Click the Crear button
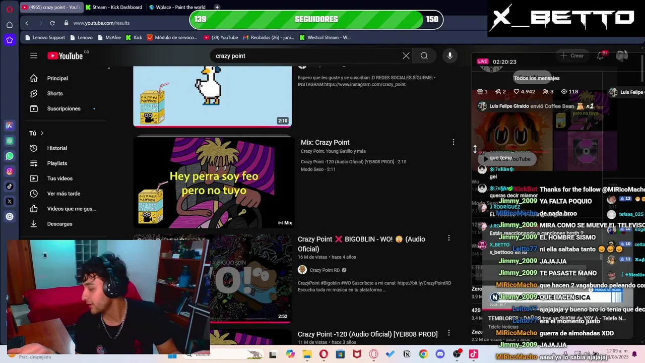This screenshot has height=363, width=645. [x=571, y=55]
